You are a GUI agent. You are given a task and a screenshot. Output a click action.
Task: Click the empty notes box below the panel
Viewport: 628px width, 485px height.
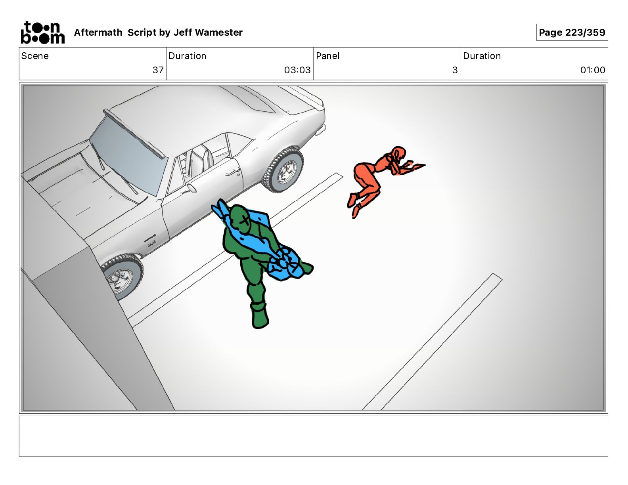[313, 436]
